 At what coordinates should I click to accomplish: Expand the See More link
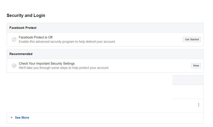point(22,117)
